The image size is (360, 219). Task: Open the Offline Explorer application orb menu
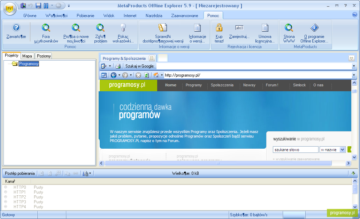pyautogui.click(x=9, y=9)
